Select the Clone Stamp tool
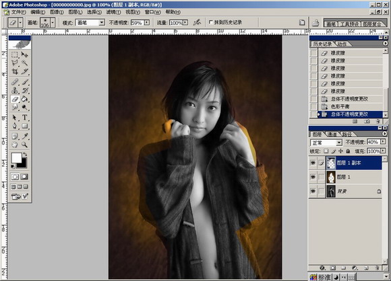The image size is (391, 281). point(15,90)
